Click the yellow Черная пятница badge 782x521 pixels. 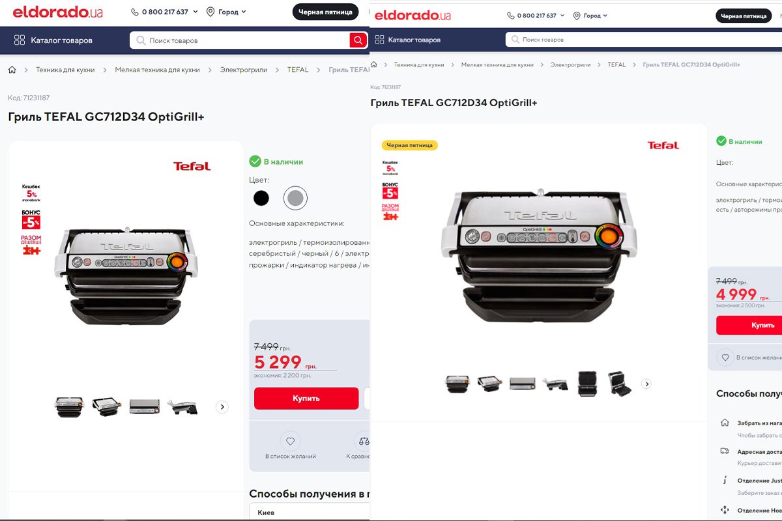point(410,145)
